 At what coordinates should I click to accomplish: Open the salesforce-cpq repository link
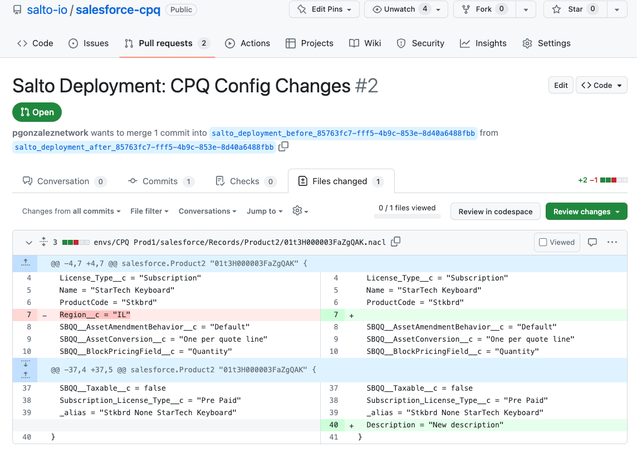(x=118, y=10)
